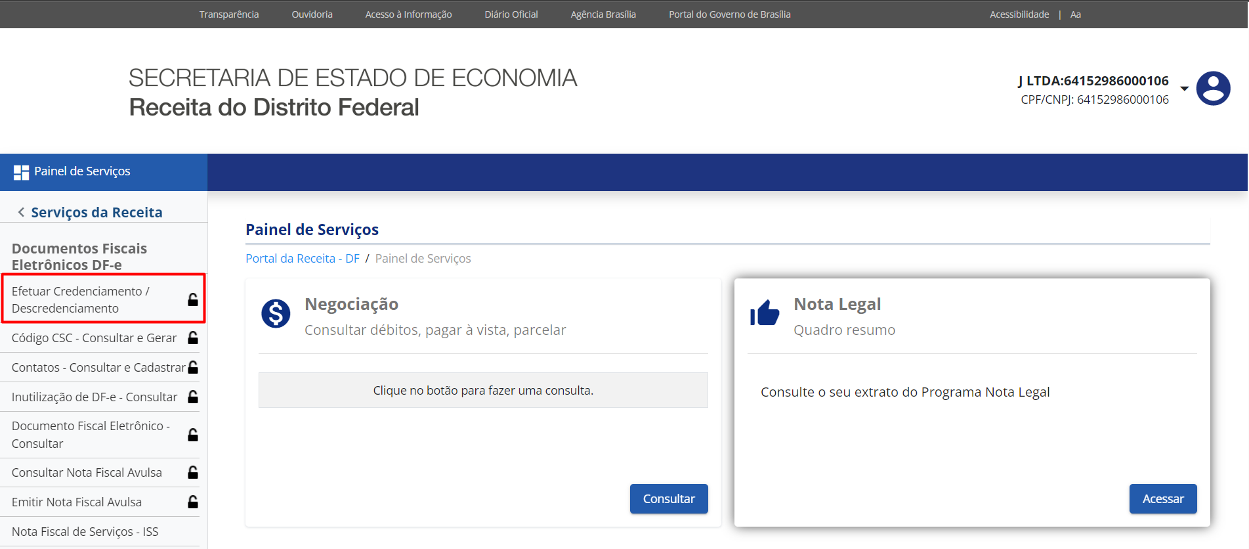The width and height of the screenshot is (1249, 549).
Task: Open the Transparência link in top bar
Action: [x=229, y=14]
